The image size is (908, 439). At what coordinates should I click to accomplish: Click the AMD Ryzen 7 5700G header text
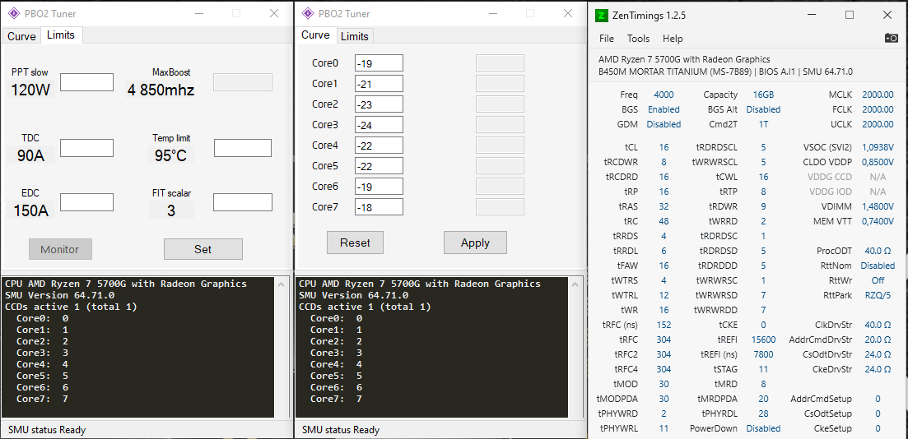coord(684,59)
